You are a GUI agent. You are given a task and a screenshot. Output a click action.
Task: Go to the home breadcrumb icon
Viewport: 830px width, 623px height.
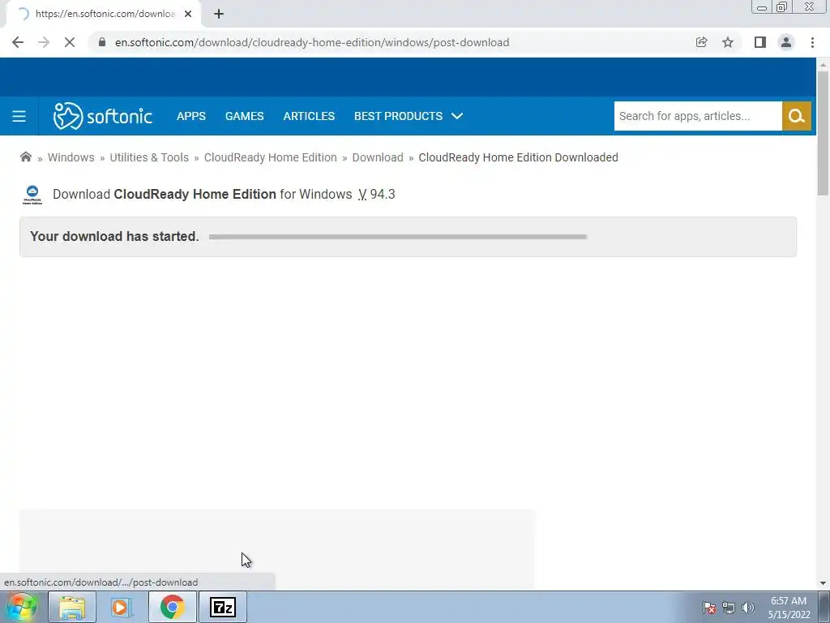(25, 157)
